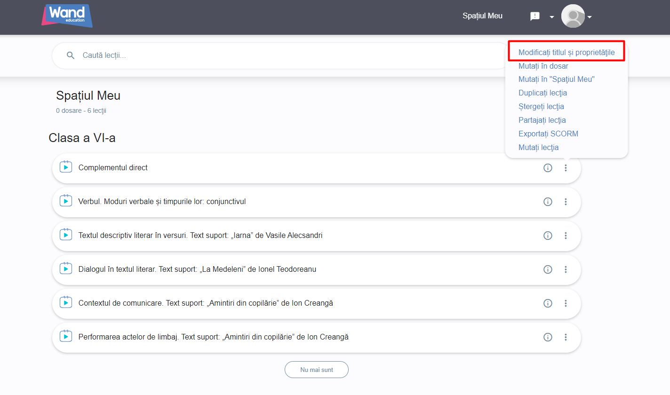The width and height of the screenshot is (670, 395).
Task: Click the user profile avatar
Action: (x=573, y=16)
